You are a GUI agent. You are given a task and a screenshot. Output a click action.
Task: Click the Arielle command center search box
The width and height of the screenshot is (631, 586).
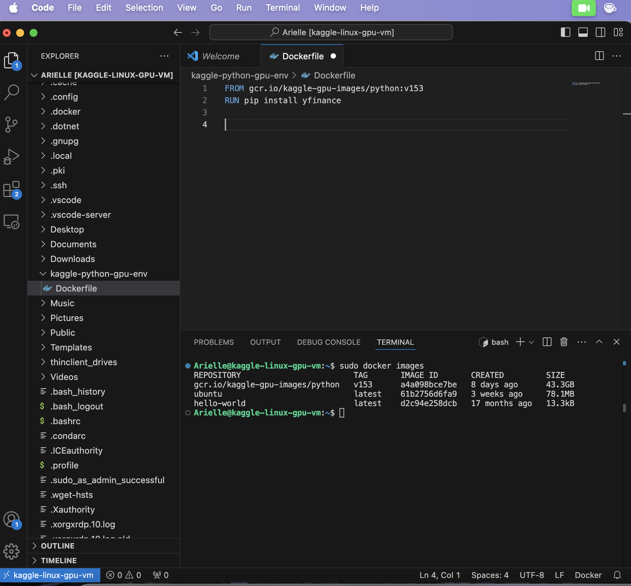pos(331,32)
